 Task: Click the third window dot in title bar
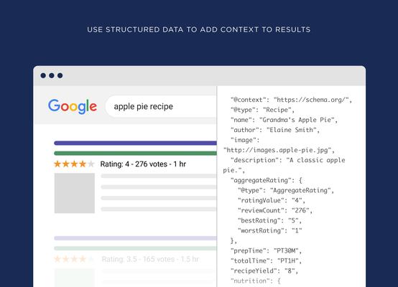point(60,75)
